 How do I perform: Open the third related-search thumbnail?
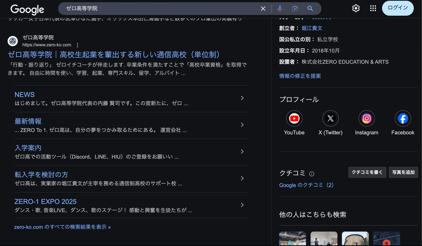click(355, 239)
